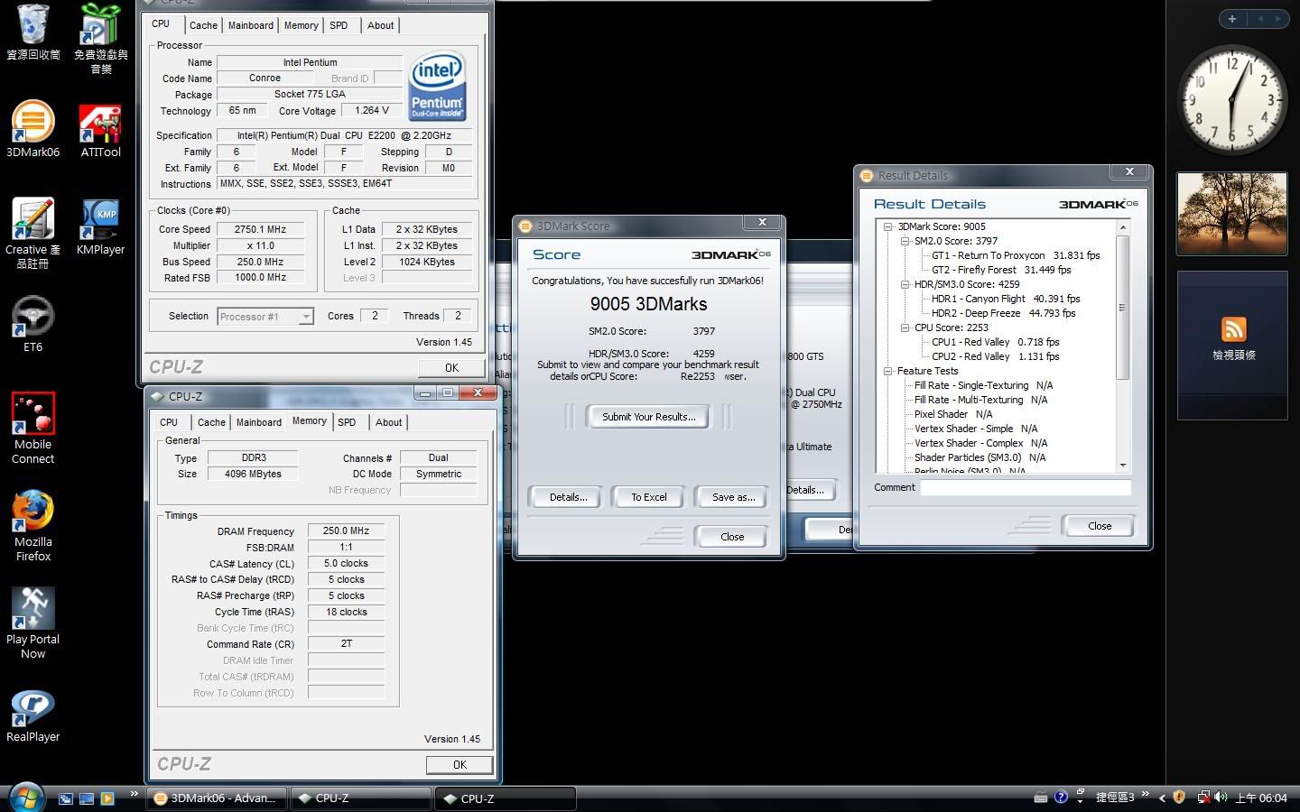Launch the ATITool desktop shortcut

click(x=100, y=131)
